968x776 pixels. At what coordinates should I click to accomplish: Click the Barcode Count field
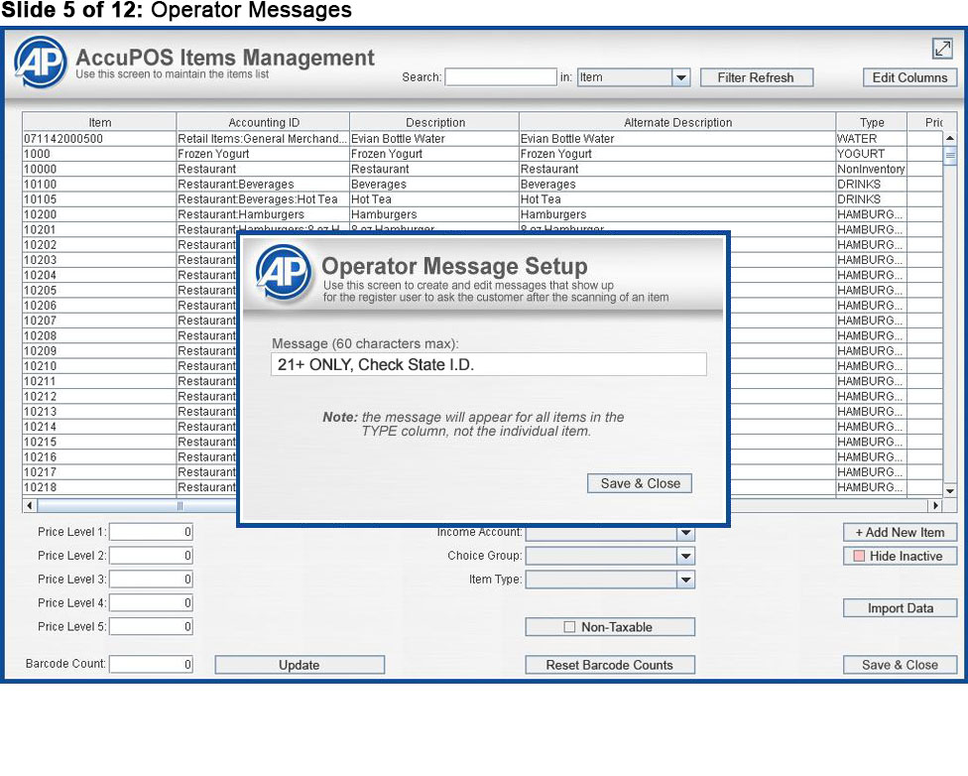click(151, 664)
